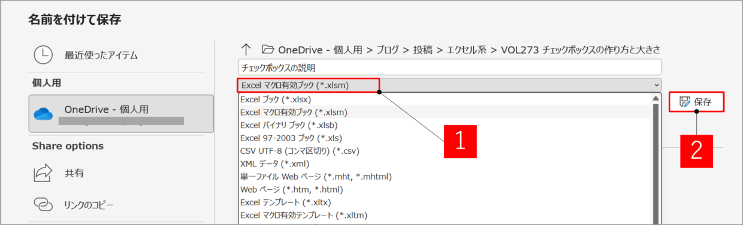Click the 保存 button
The image size is (743, 225).
pos(696,102)
